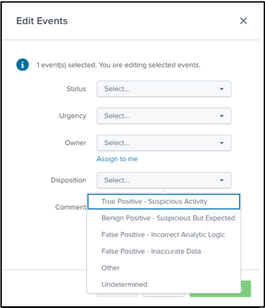Click the events selected info message
265x308 pixels.
[x=118, y=65]
